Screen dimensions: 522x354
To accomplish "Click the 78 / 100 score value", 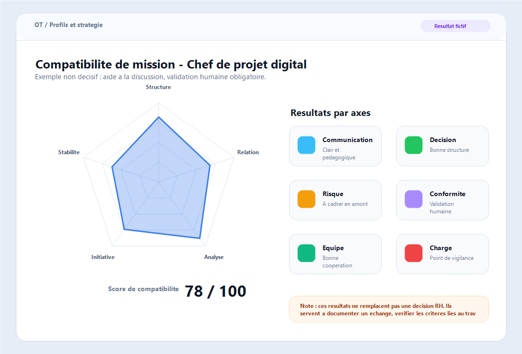I will 215,291.
